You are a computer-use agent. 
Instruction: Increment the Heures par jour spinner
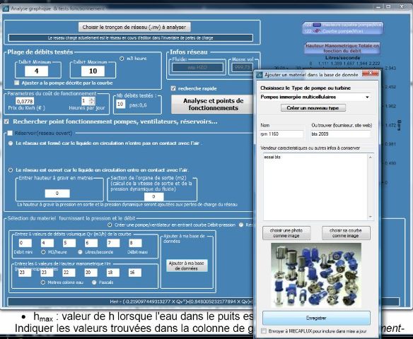pos(92,99)
